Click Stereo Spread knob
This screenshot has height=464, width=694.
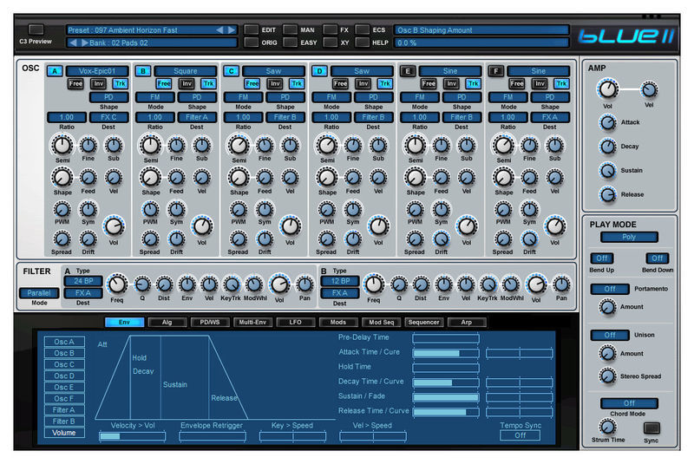click(608, 376)
